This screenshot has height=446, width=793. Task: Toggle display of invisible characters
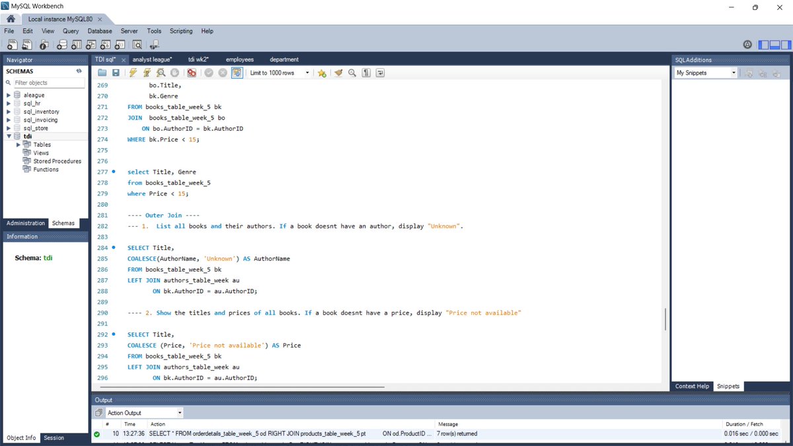[x=366, y=73]
